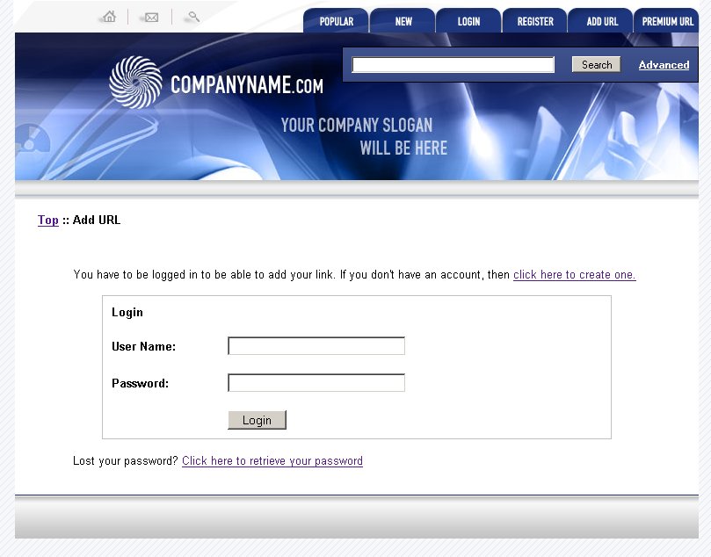Switch to the New tab
The image size is (711, 557).
pos(403,21)
